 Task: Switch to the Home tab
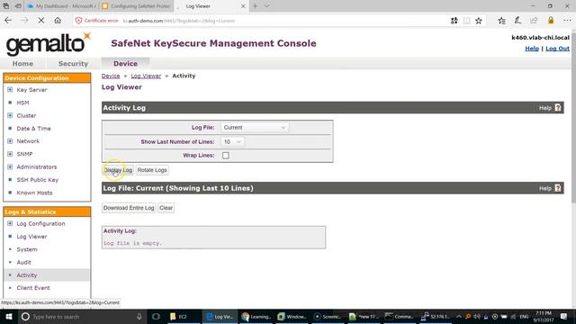[x=22, y=64]
